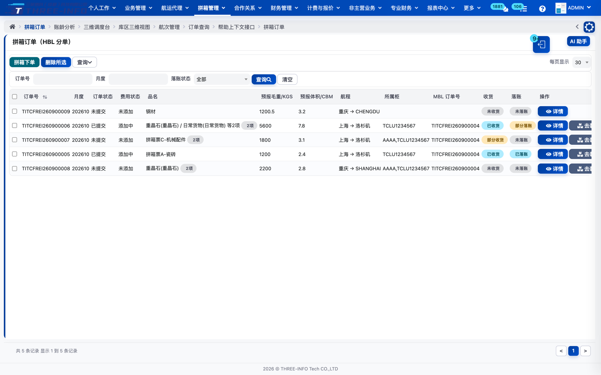This screenshot has width=601, height=375.
Task: Select the checkbox for order TITCFREI260900005
Action: [15, 154]
